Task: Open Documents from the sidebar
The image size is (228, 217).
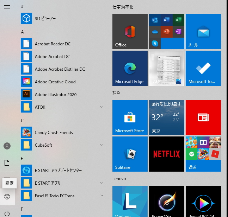Action: (x=7, y=163)
